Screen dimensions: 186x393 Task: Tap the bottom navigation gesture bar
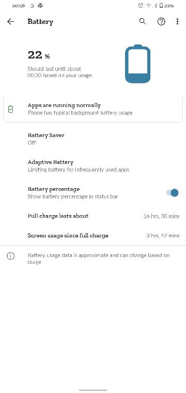pos(93,390)
